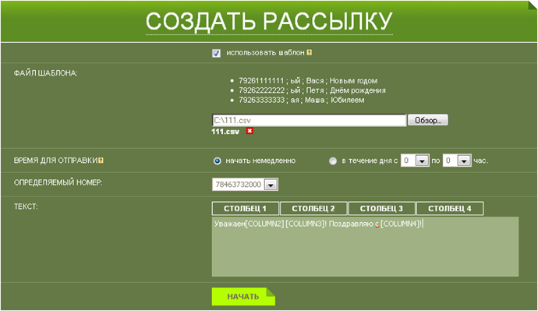Click the НАЧАТЬ start button
The height and width of the screenshot is (311, 538).
pyautogui.click(x=243, y=297)
